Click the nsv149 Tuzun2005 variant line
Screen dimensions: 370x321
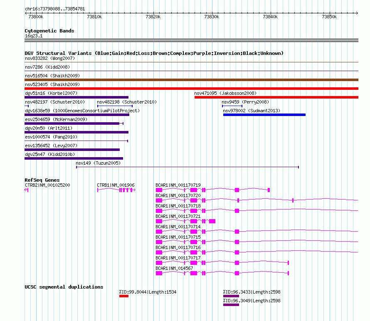pyautogui.click(x=187, y=167)
